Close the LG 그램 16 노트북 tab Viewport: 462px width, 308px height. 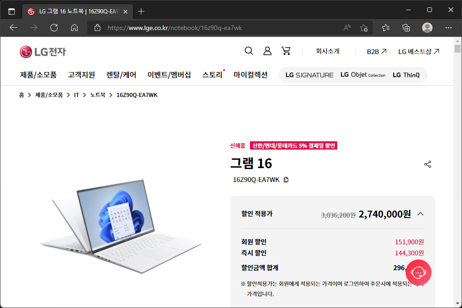pyautogui.click(x=126, y=12)
